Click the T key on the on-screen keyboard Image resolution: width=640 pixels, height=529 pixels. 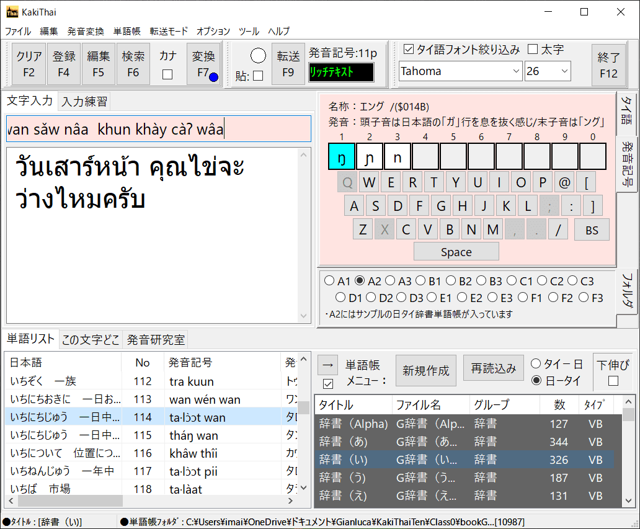[x=434, y=182]
